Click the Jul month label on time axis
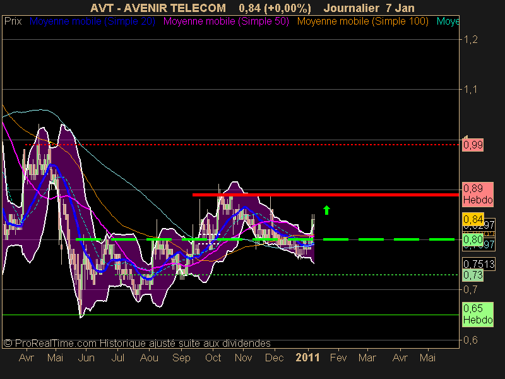This screenshot has width=505, height=379. [117, 358]
